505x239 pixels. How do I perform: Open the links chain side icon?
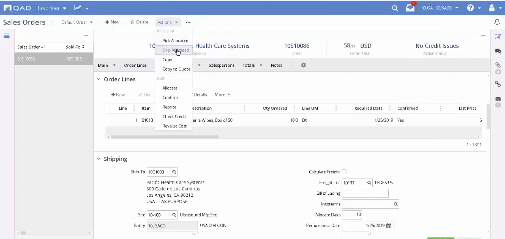(x=498, y=84)
